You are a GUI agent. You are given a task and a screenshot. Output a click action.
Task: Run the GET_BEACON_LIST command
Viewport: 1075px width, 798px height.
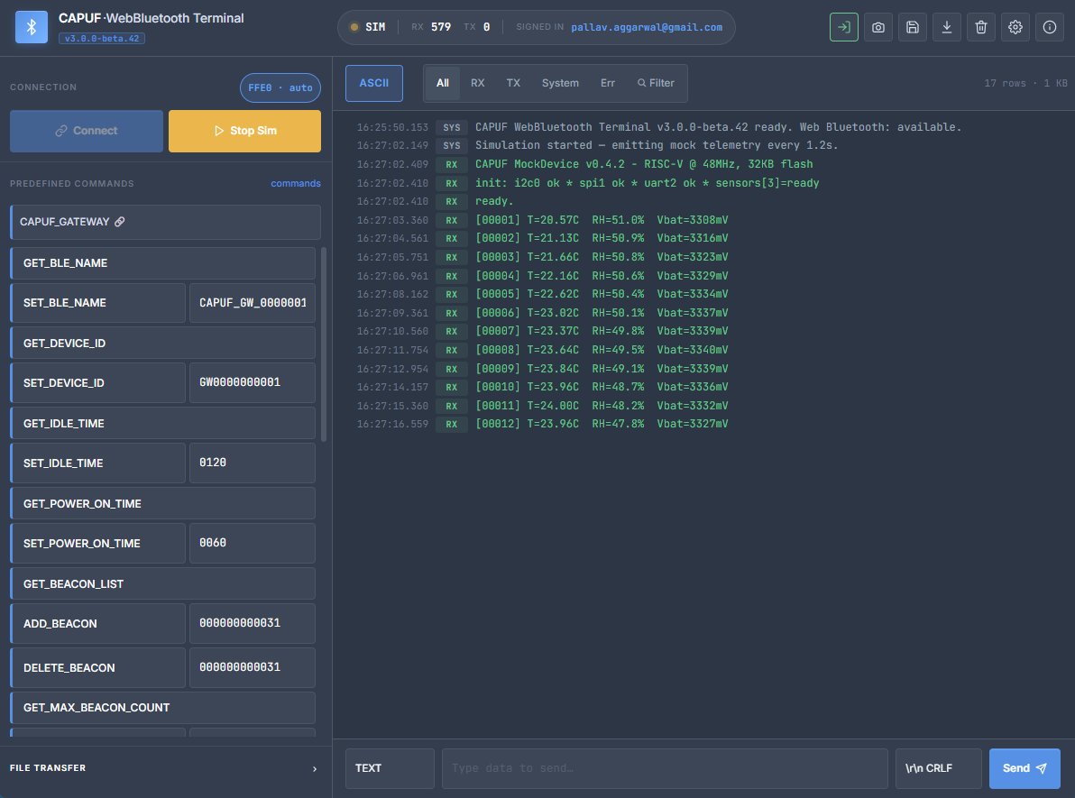click(x=163, y=584)
